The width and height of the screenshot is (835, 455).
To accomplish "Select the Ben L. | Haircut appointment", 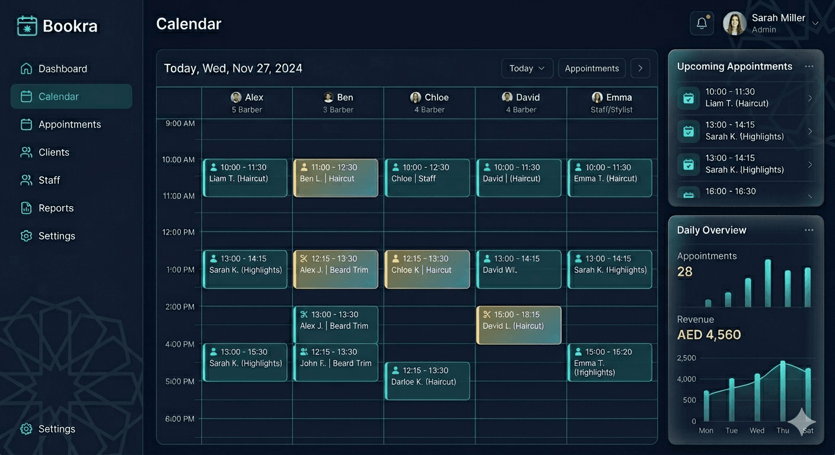I will pos(336,178).
